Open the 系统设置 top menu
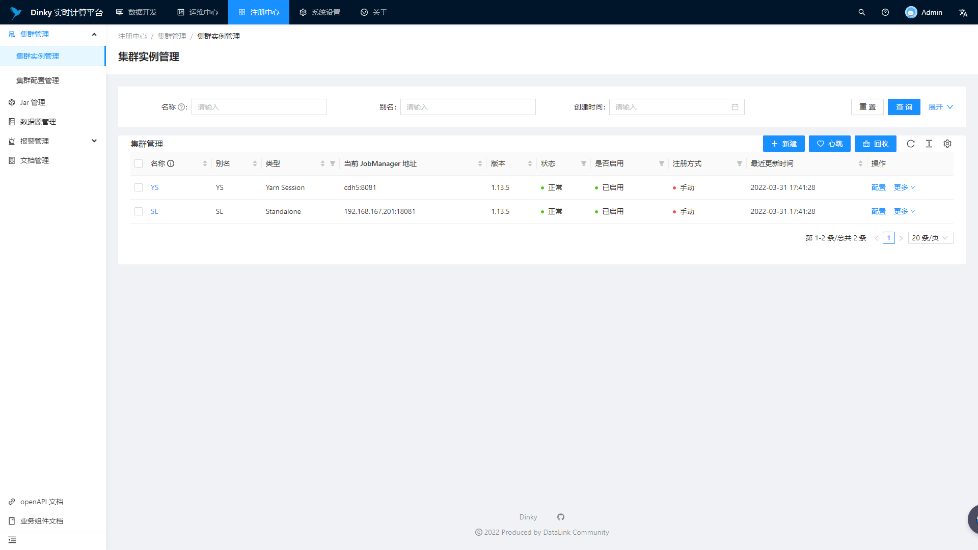The width and height of the screenshot is (978, 550). pos(320,12)
